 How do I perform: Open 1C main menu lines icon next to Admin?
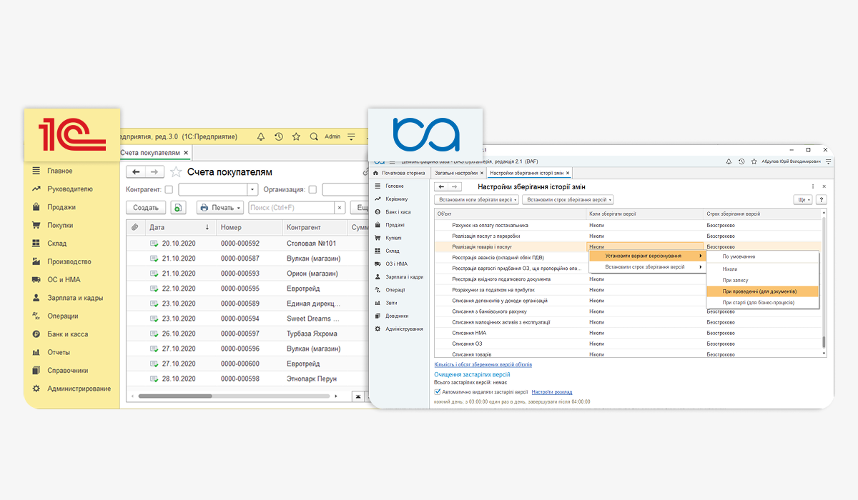(351, 136)
